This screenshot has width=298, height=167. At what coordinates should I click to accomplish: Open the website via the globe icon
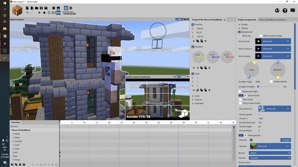point(277,10)
